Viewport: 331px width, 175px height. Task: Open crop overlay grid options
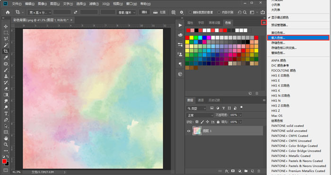pyautogui.click(x=174, y=12)
